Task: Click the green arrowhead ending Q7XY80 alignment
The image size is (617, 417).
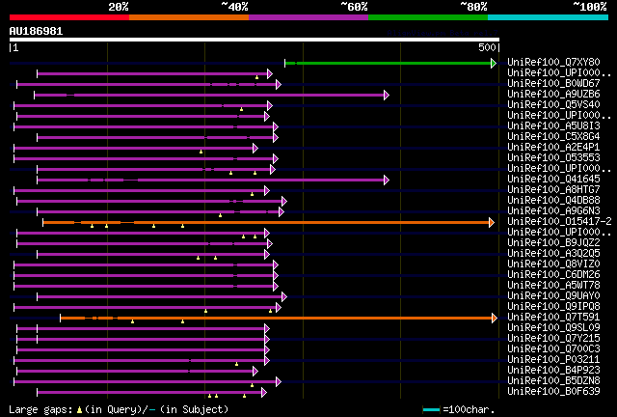Action: pos(494,63)
